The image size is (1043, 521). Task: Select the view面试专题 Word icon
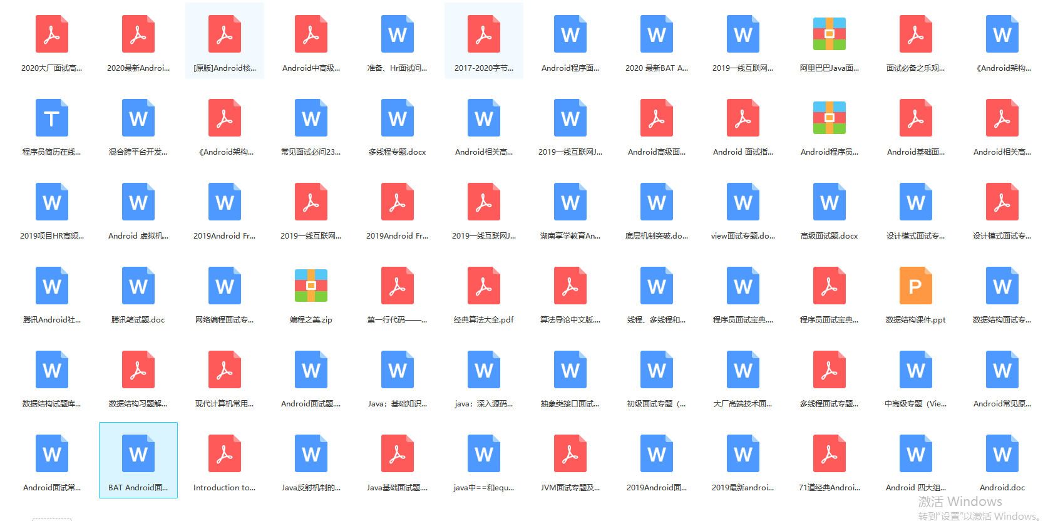743,202
